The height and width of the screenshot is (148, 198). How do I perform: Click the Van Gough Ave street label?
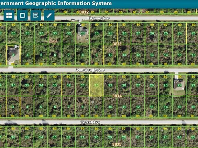90,70
